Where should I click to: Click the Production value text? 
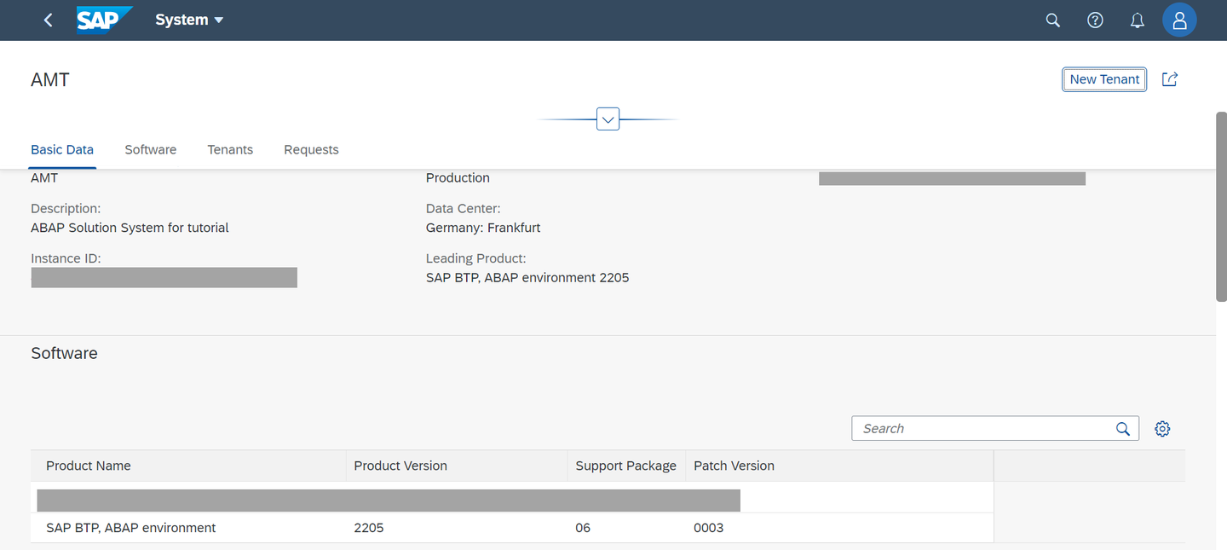coord(458,177)
